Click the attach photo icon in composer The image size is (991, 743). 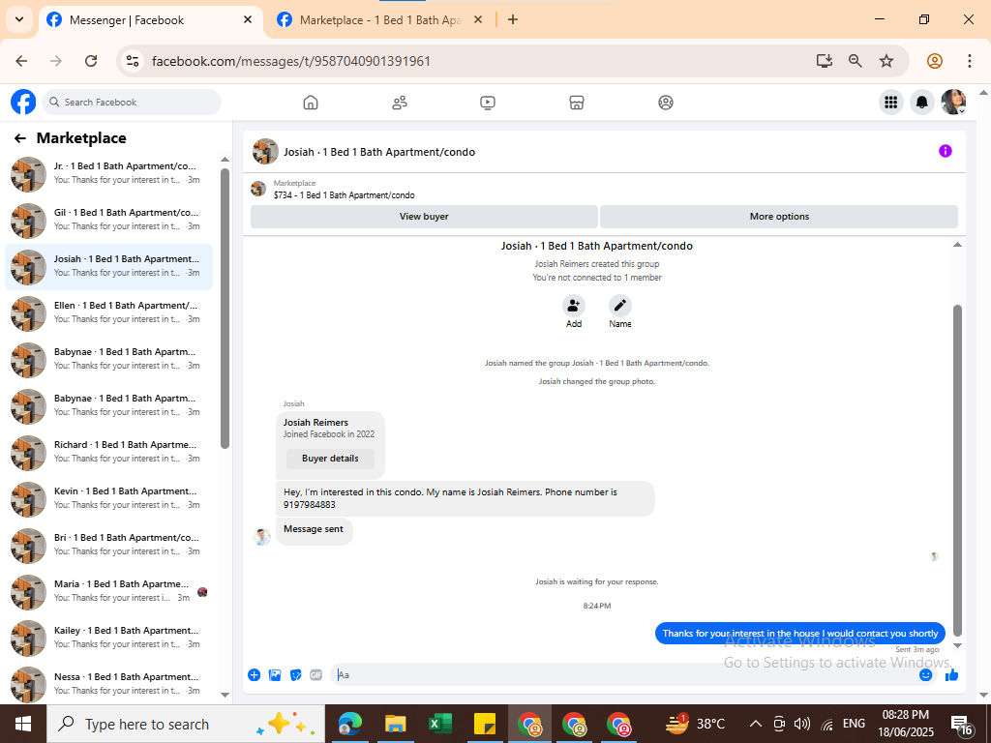[275, 674]
